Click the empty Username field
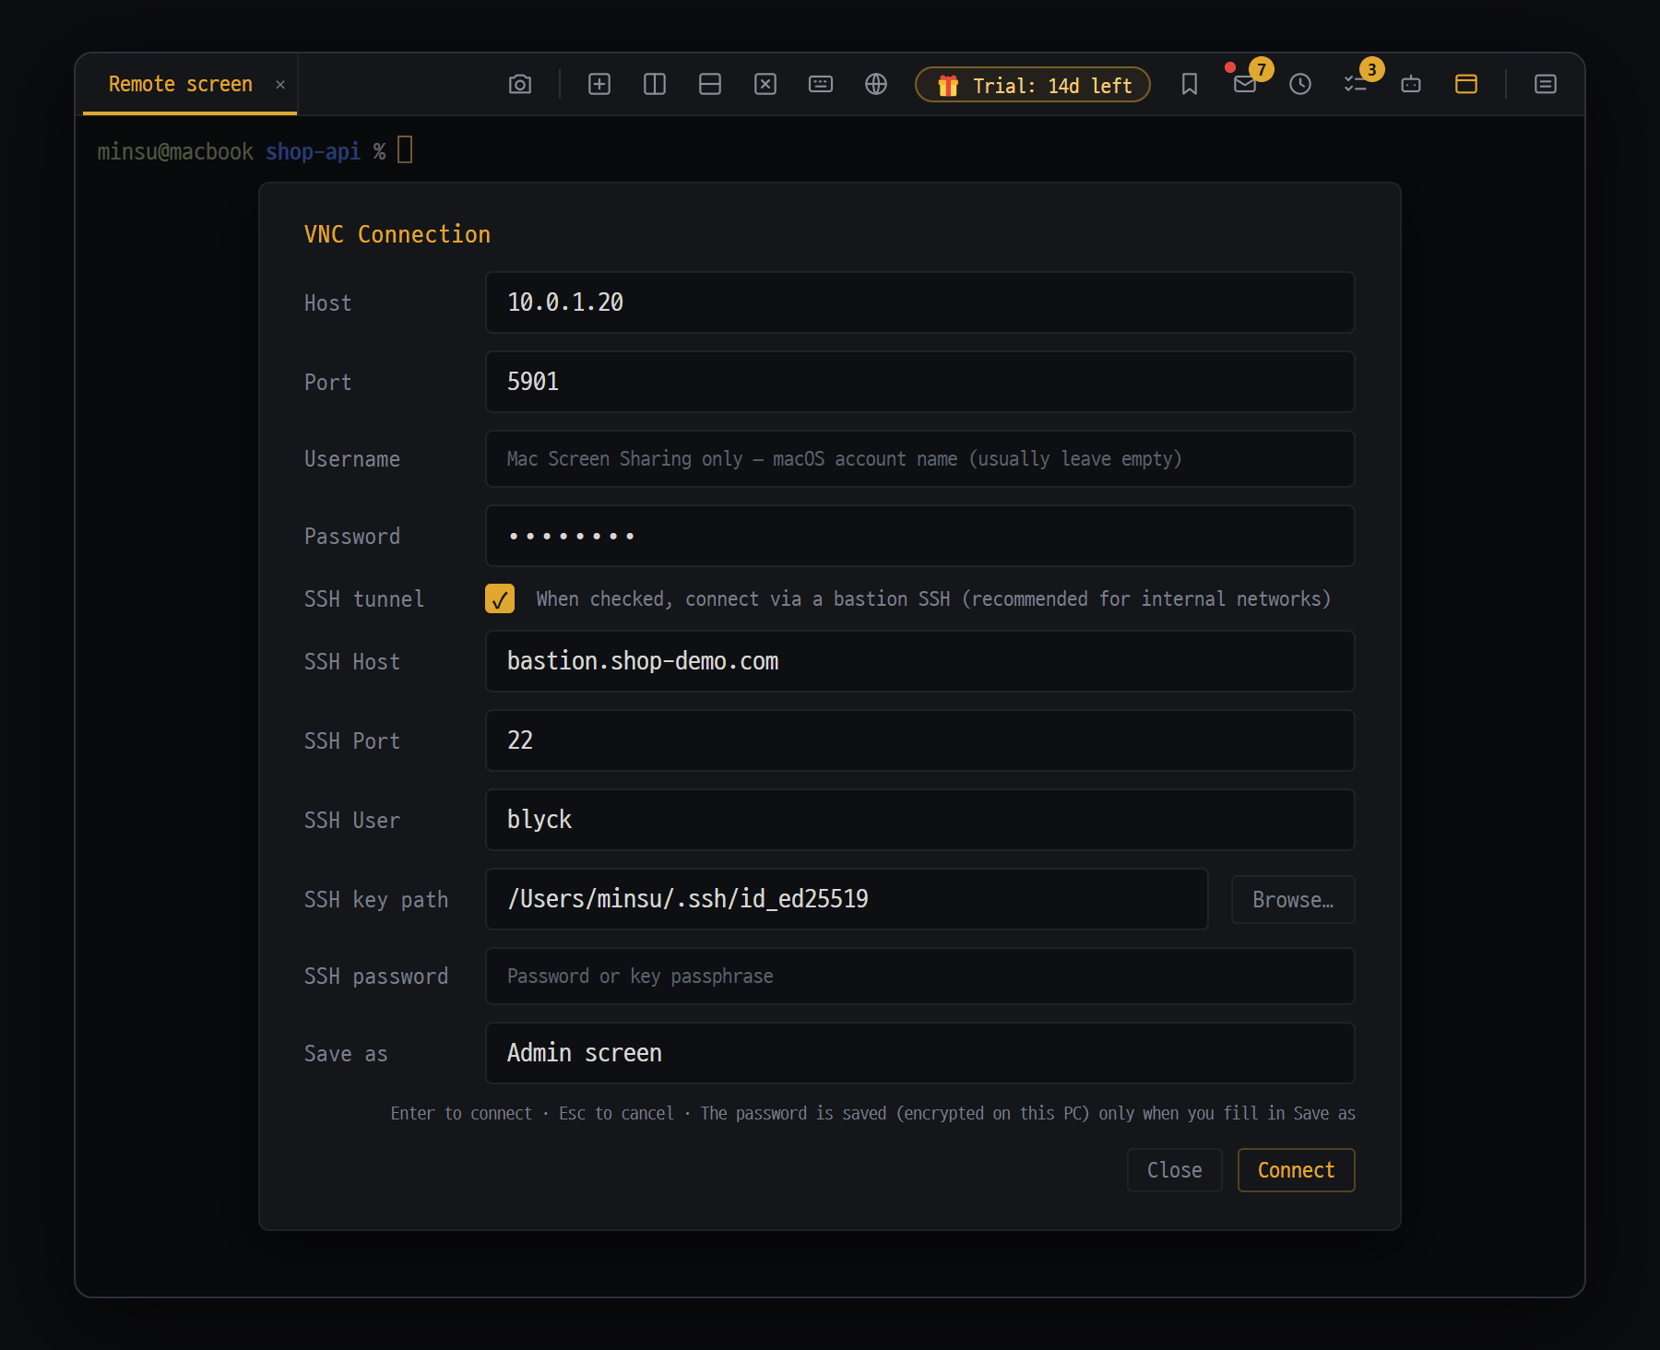Viewport: 1660px width, 1350px height. tap(919, 458)
